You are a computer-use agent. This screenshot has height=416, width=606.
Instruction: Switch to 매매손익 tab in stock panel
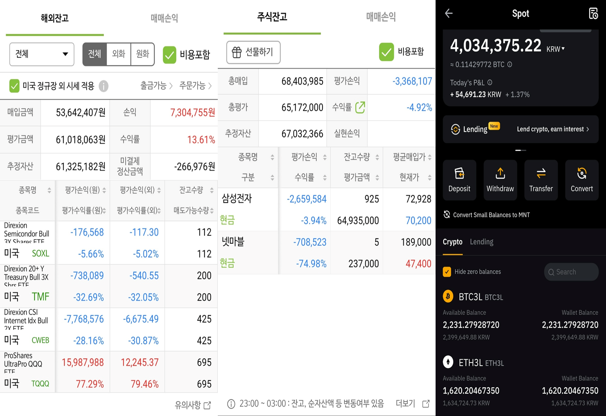tap(381, 17)
